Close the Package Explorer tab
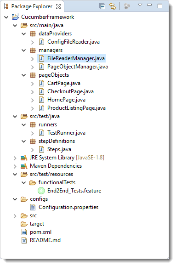 [x=58, y=6]
